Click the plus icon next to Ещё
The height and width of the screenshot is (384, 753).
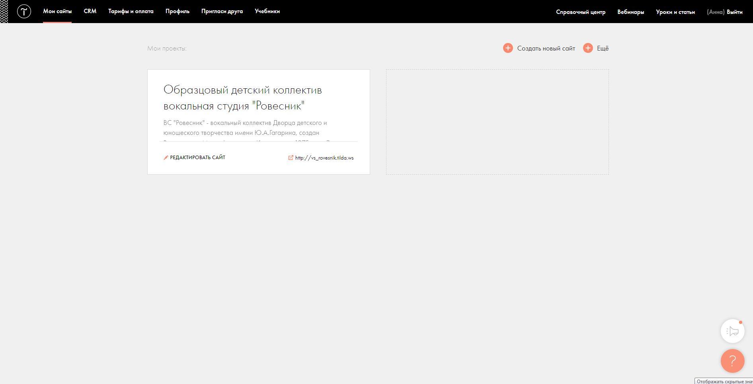588,48
